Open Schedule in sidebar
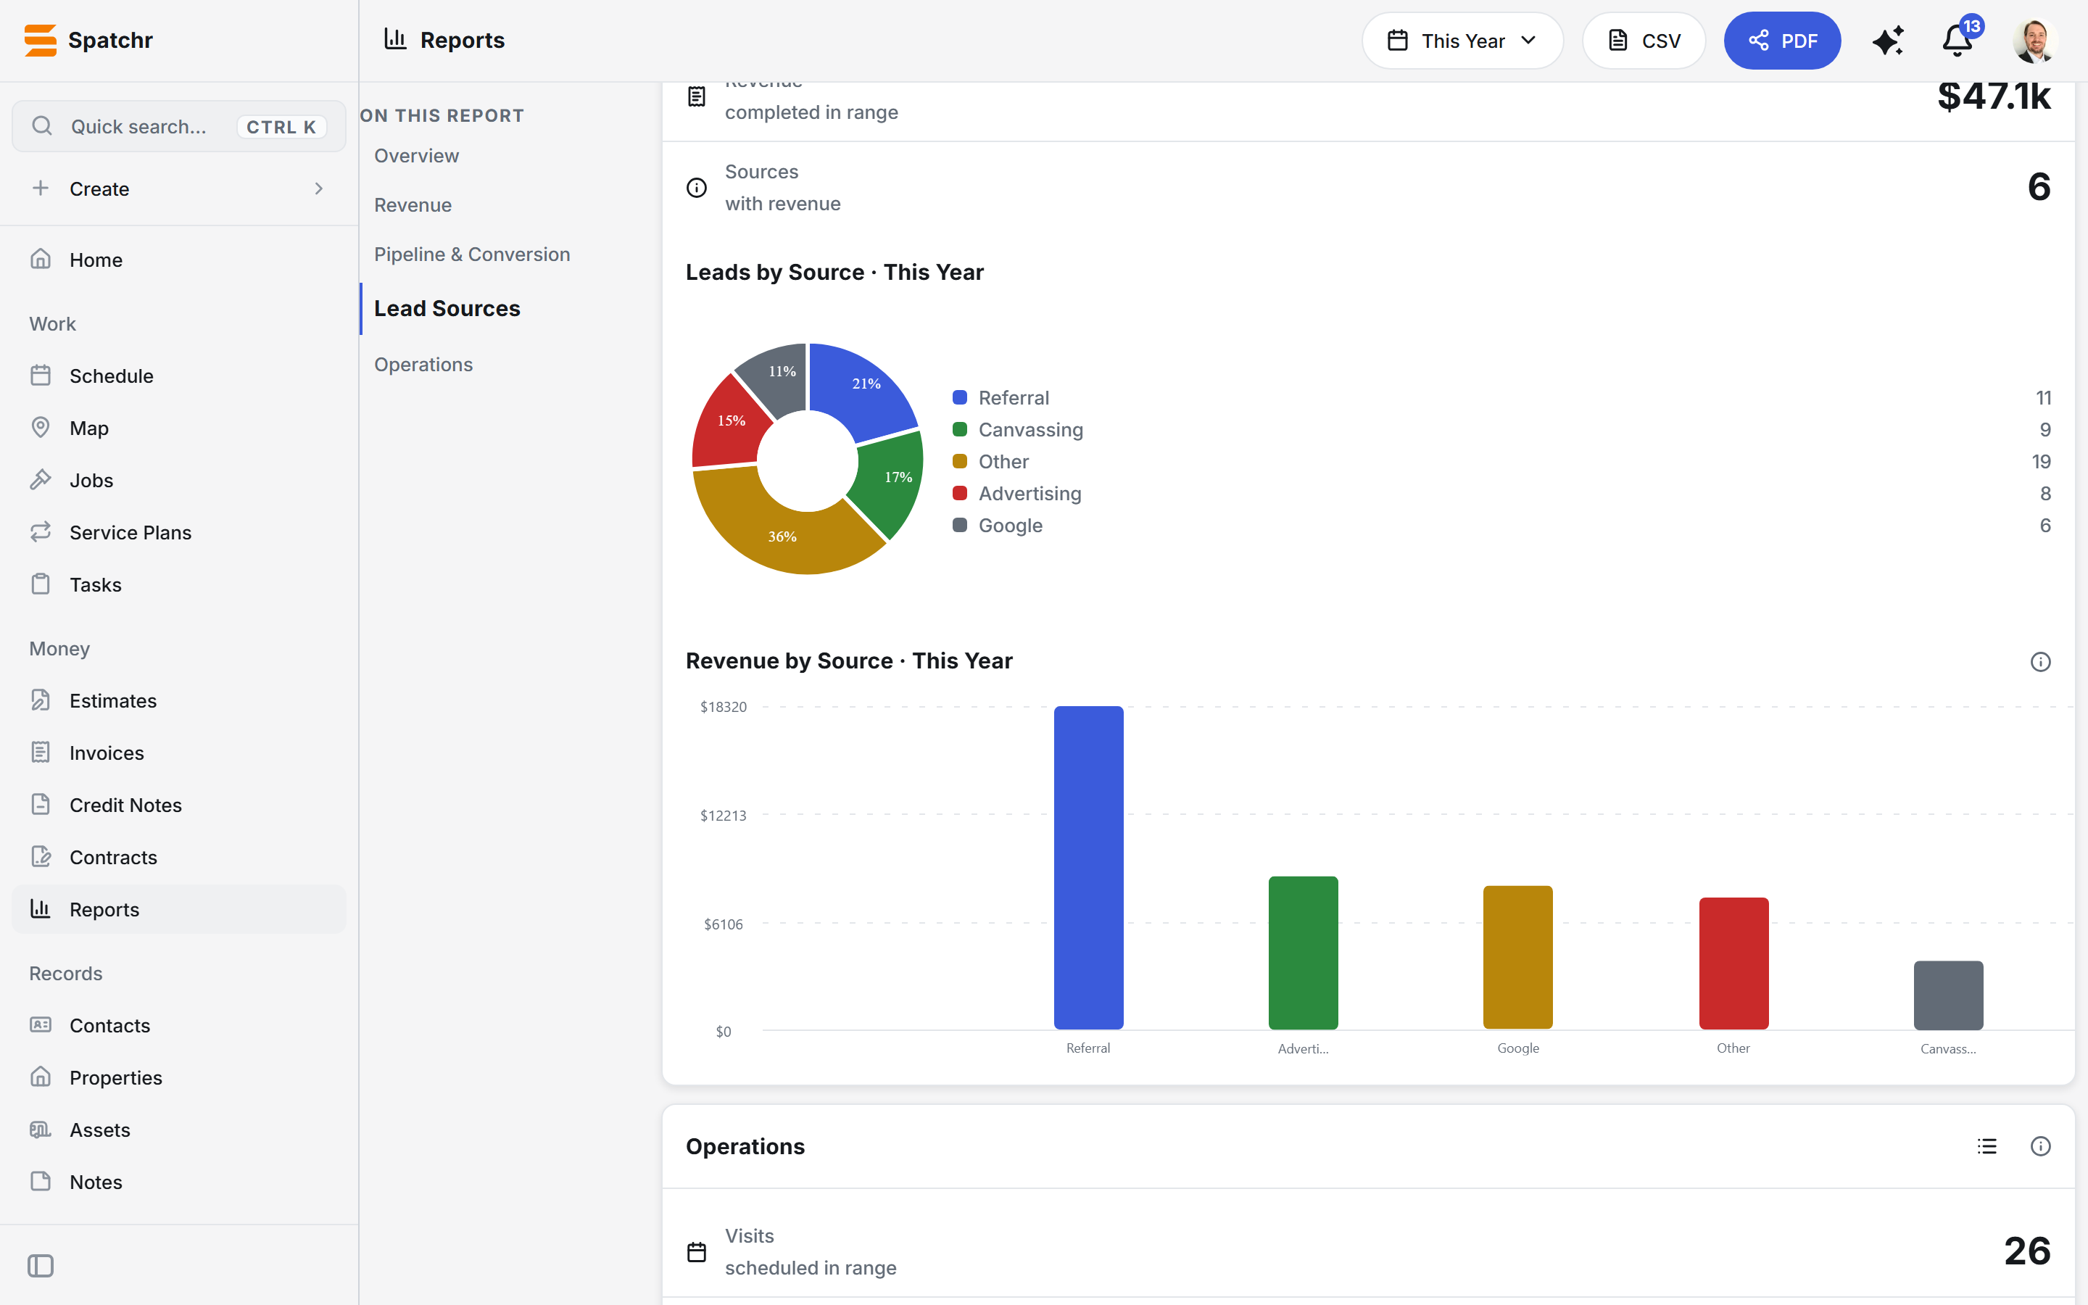Viewport: 2088px width, 1305px height. [178, 376]
